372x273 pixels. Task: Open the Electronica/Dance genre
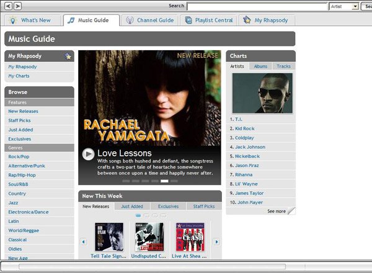click(x=29, y=212)
